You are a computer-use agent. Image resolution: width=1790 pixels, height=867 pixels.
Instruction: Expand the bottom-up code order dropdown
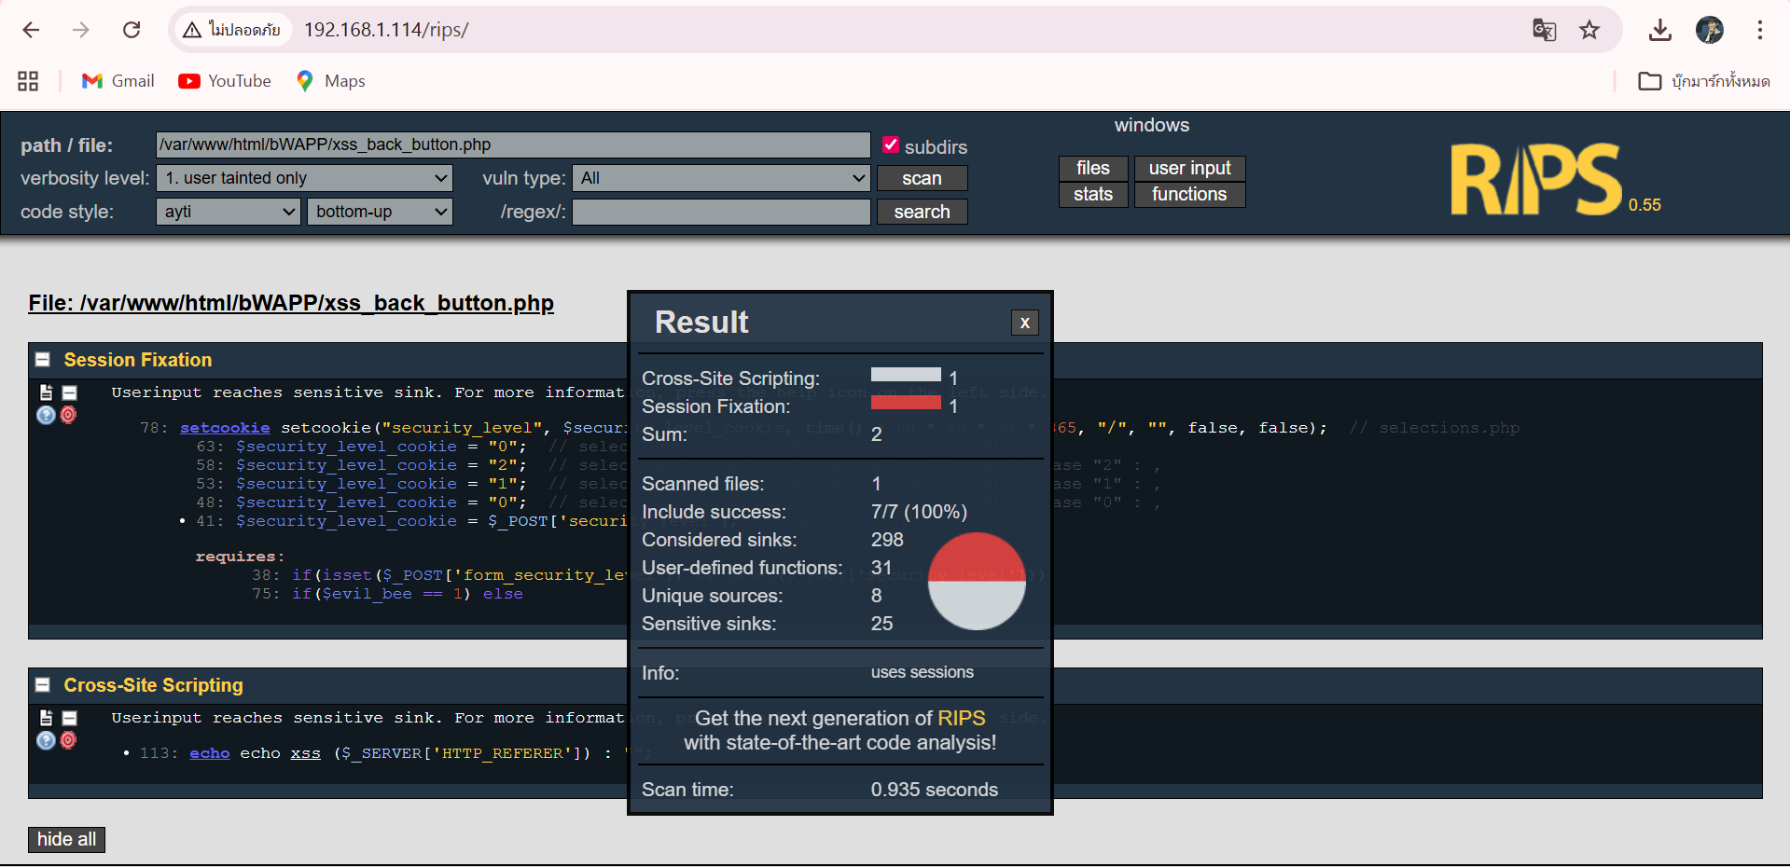[380, 212]
